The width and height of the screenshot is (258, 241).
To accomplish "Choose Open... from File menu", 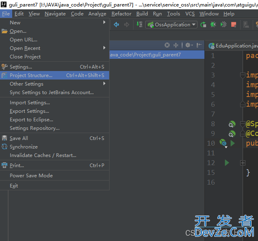I will 55,31.
